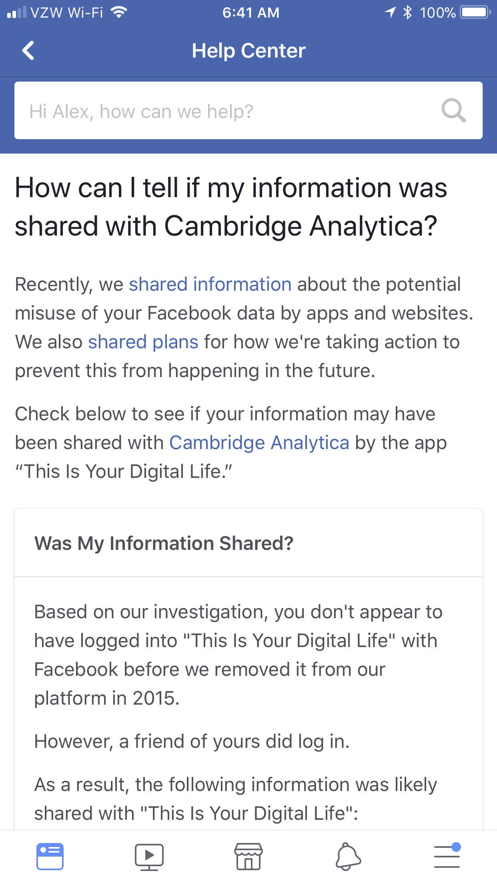Tap the back arrow in header
Screen dimensions: 497x883
tap(28, 51)
